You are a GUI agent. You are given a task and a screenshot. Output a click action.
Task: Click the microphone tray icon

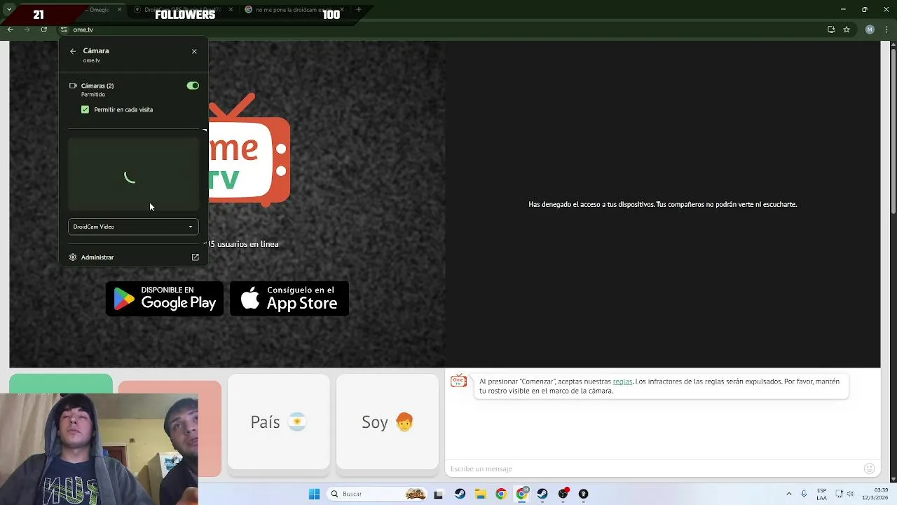pos(804,494)
